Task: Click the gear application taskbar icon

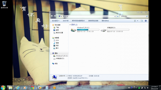Action: [x=40, y=87]
